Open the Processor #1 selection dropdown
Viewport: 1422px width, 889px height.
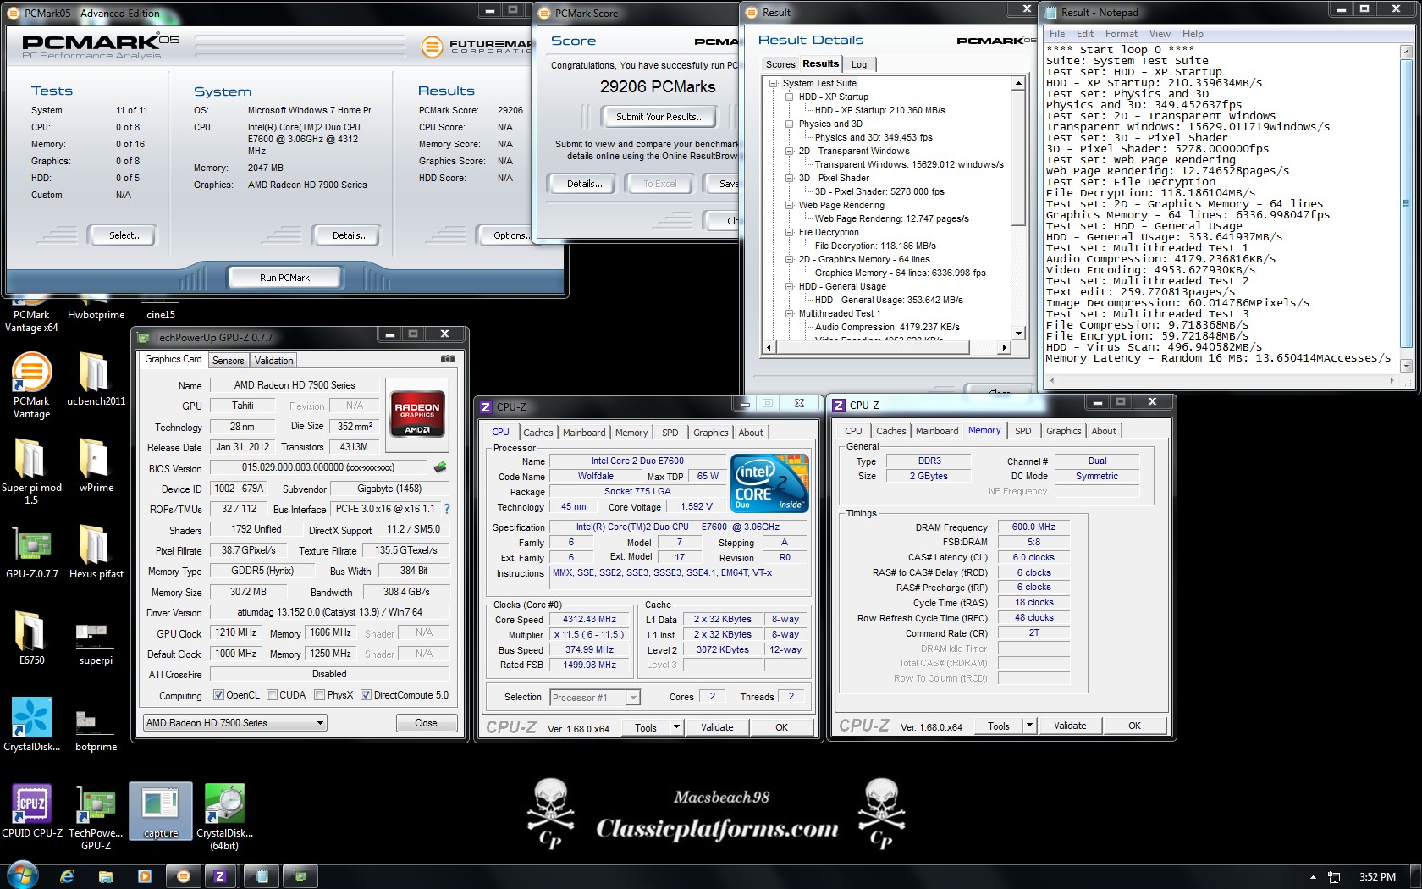click(x=595, y=698)
